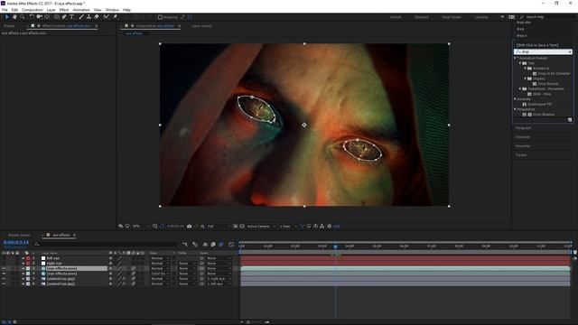Take a snapshot with camera icon
The width and height of the screenshot is (578, 325).
189,227
